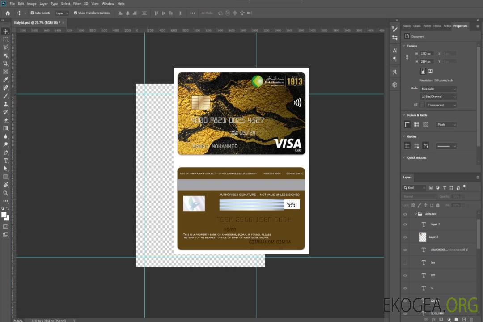This screenshot has height=322, width=483.
Task: Click the more options ellipsis in options bar
Action: click(192, 13)
